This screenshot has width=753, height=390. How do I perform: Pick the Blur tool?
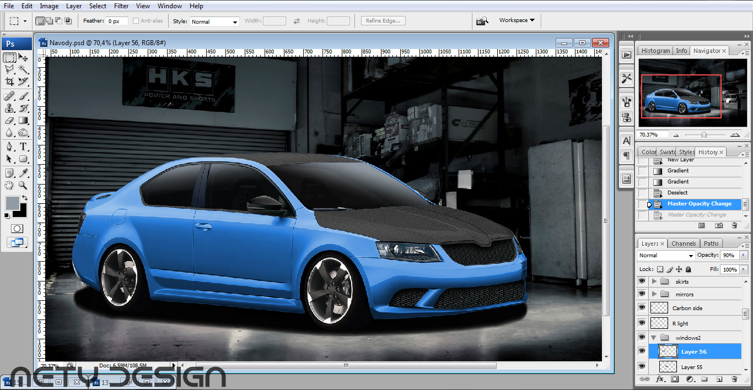click(9, 133)
